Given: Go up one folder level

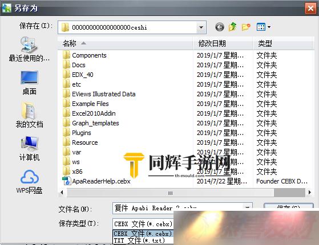Looking at the screenshot, I should (x=232, y=27).
